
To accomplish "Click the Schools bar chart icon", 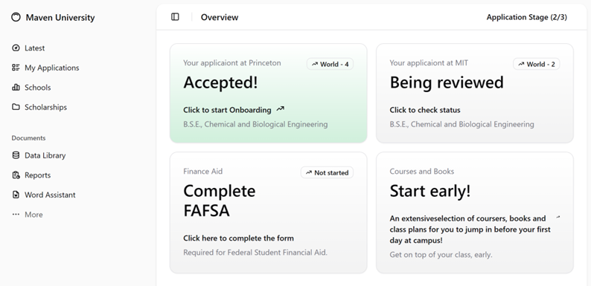I will 16,88.
